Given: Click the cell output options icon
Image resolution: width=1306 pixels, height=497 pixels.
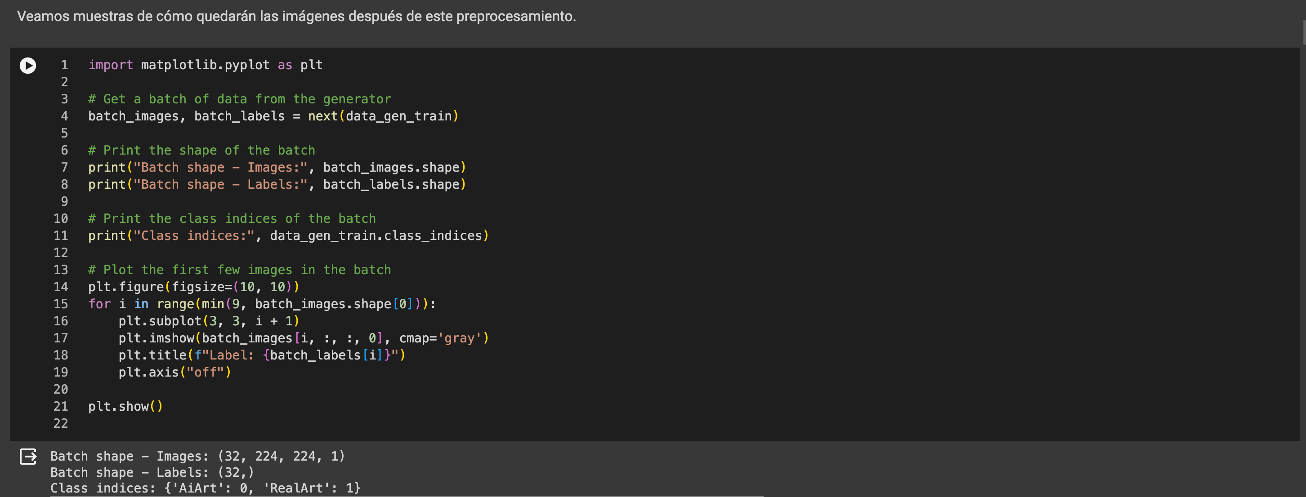Looking at the screenshot, I should 28,457.
